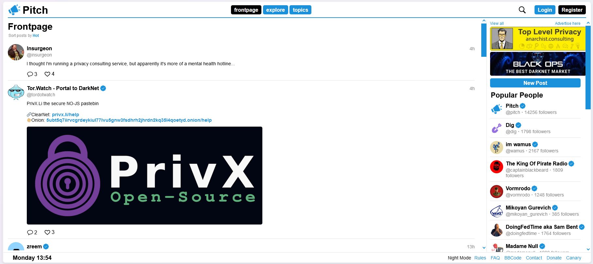Click the sidebar scroll-up arrow

(588, 23)
